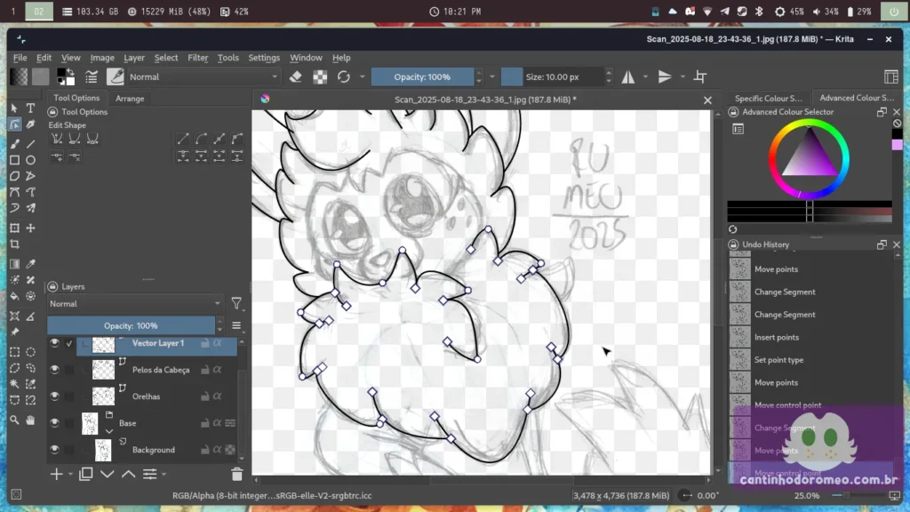Select the Pan hand tool
The width and height of the screenshot is (910, 512).
point(31,420)
